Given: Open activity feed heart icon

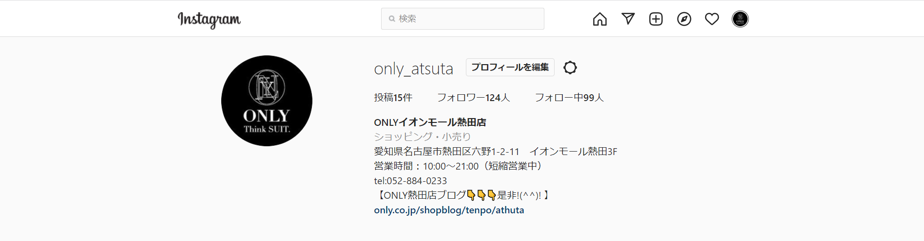Looking at the screenshot, I should coord(712,19).
